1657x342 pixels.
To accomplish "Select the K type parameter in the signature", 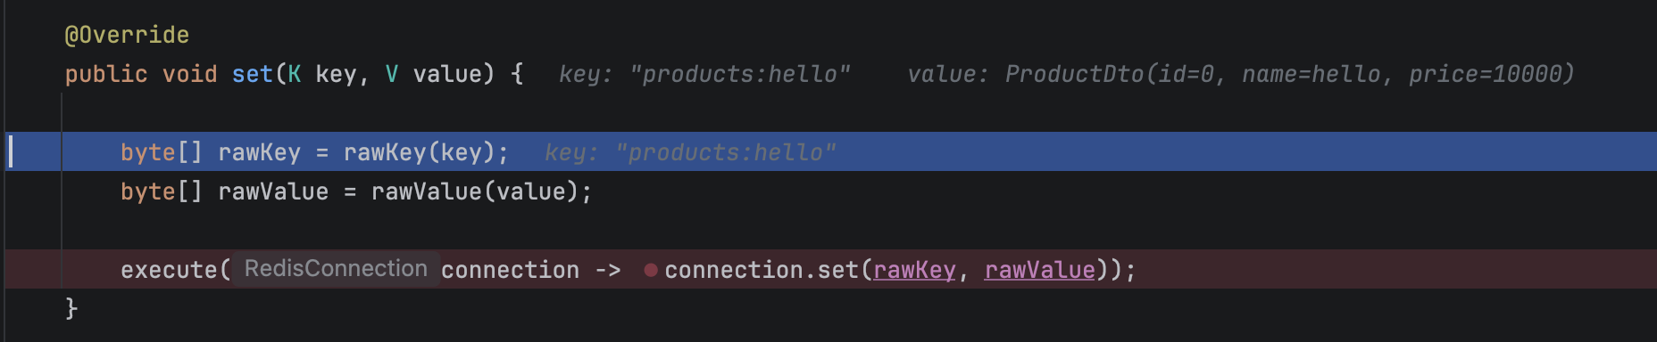I will tap(294, 74).
